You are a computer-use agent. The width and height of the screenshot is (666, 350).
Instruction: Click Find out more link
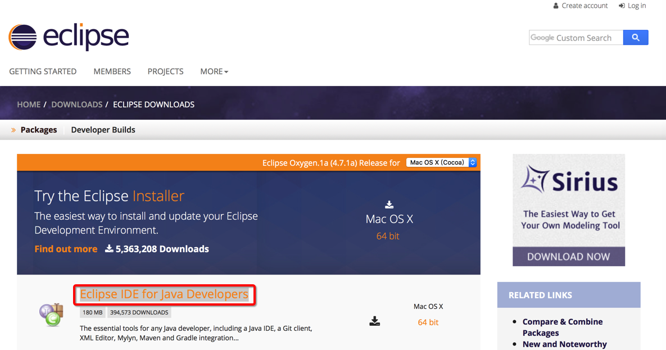[66, 249]
